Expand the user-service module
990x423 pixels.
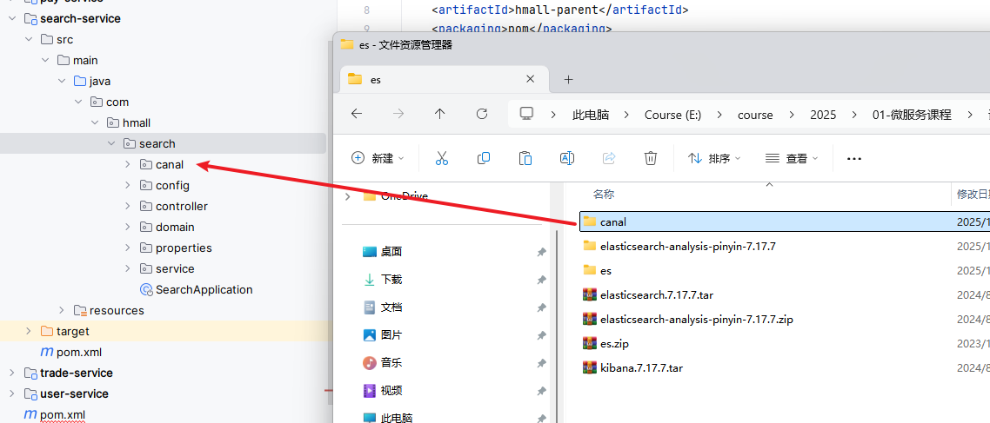pyautogui.click(x=12, y=393)
